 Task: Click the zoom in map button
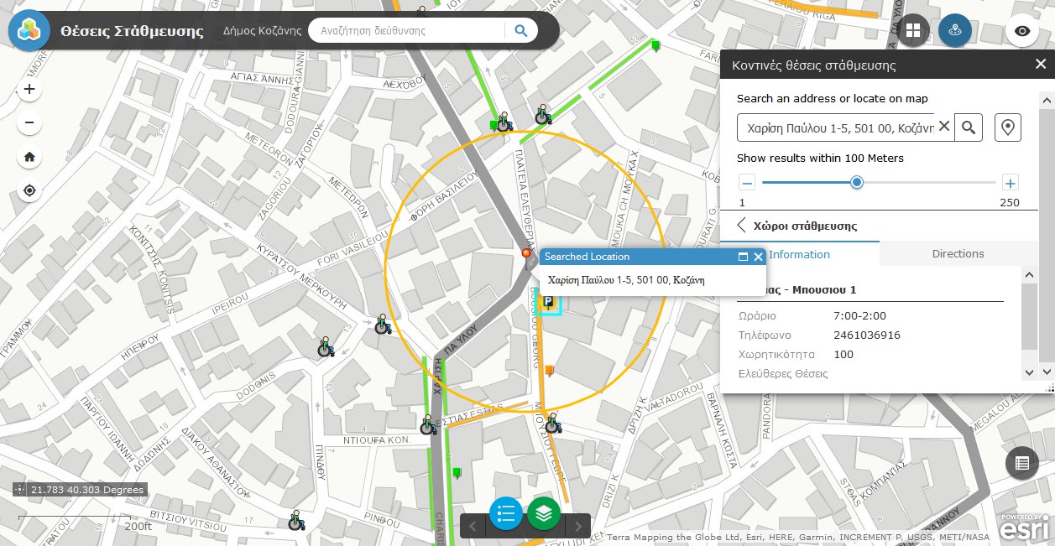tap(29, 89)
